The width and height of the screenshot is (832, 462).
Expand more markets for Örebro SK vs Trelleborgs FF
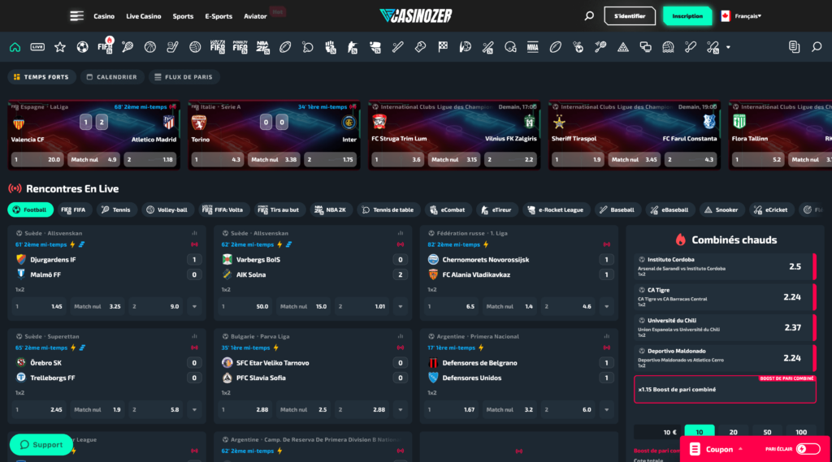tap(194, 409)
